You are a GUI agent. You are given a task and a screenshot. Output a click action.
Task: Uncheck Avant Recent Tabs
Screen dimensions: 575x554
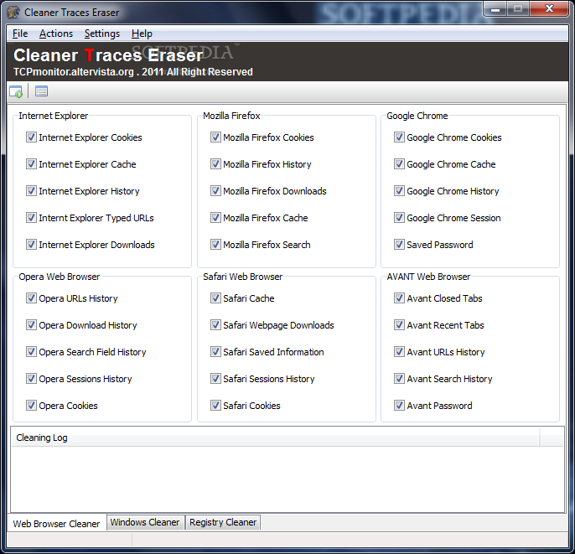[399, 325]
